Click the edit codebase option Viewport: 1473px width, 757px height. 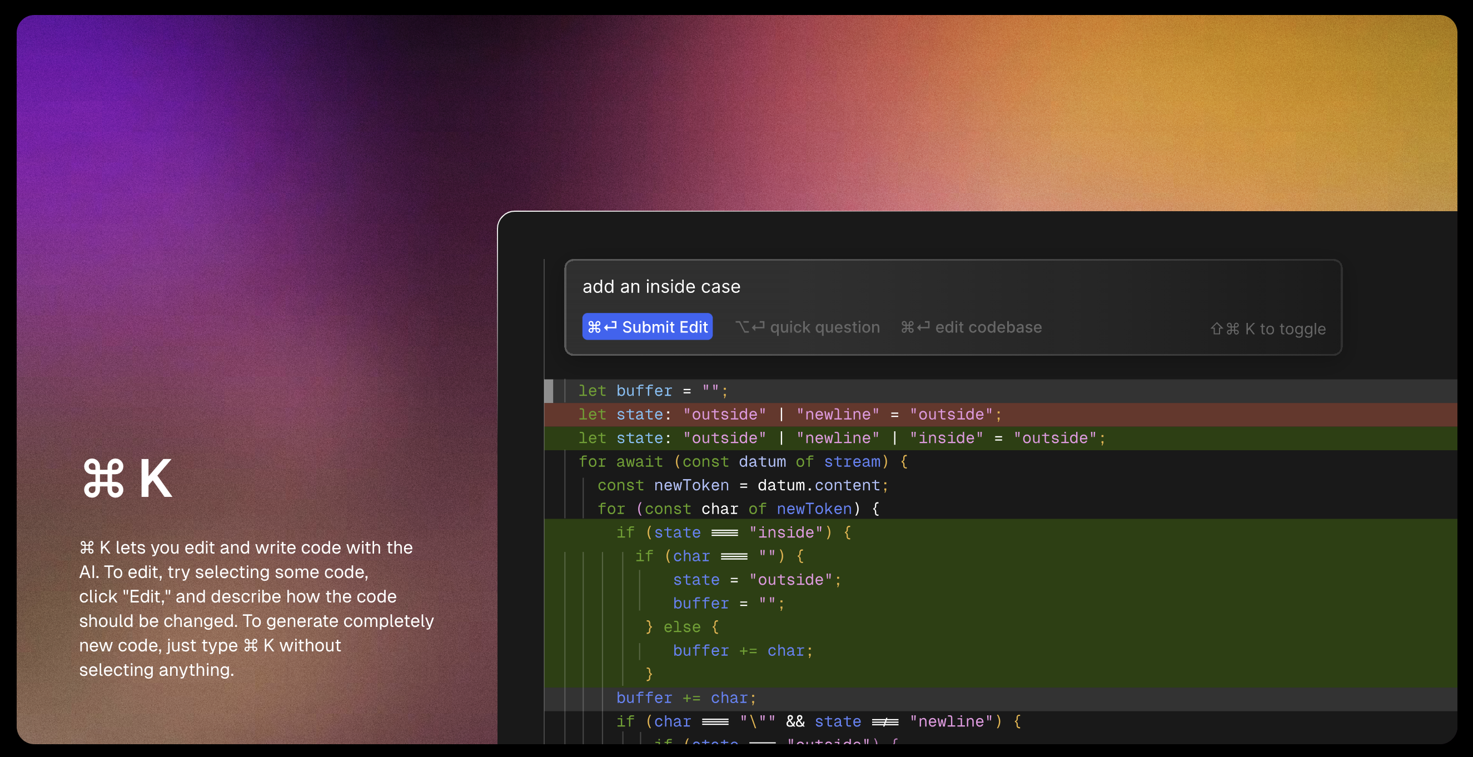coord(988,327)
